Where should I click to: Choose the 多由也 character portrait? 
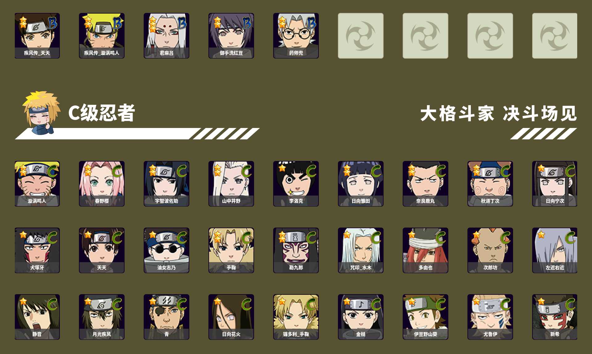point(425,250)
